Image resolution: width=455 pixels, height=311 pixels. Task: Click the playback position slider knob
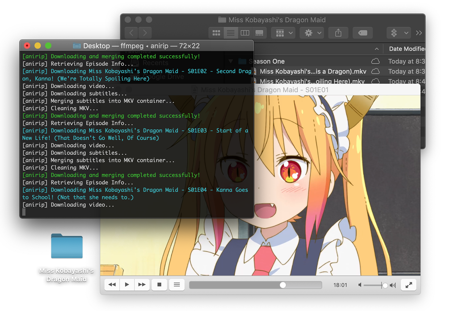(283, 285)
